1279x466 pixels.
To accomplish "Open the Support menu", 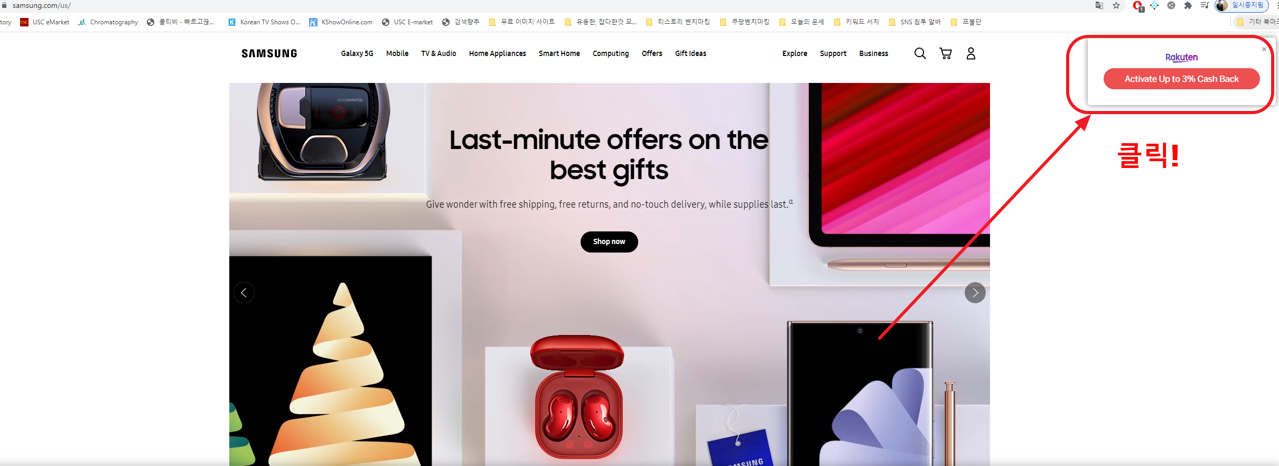I will [x=833, y=53].
